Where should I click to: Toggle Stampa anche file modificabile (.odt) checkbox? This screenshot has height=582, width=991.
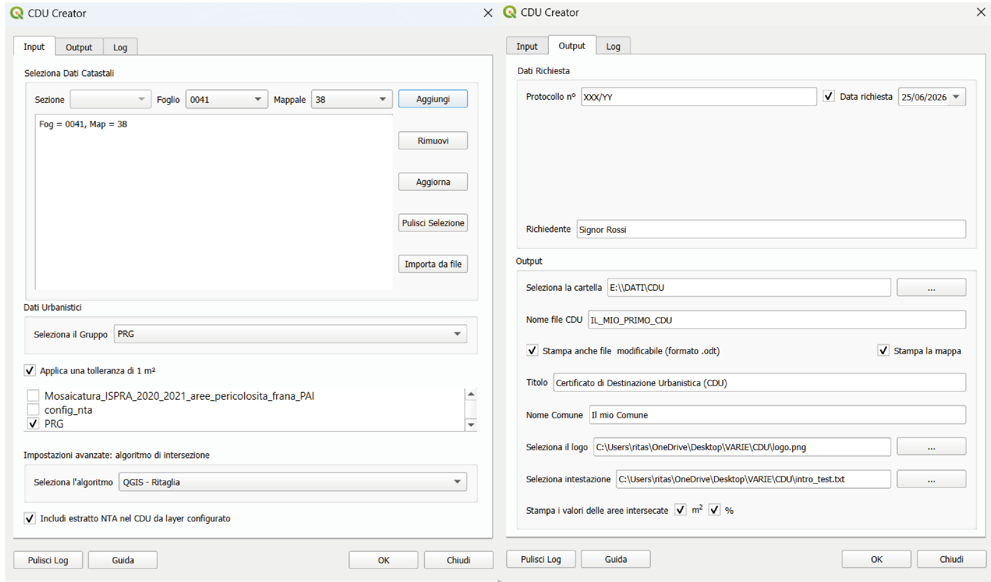point(532,350)
